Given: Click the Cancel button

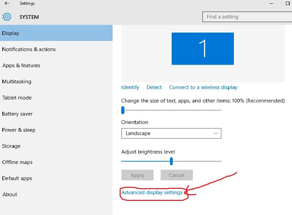Looking at the screenshot, I should click(x=176, y=175).
